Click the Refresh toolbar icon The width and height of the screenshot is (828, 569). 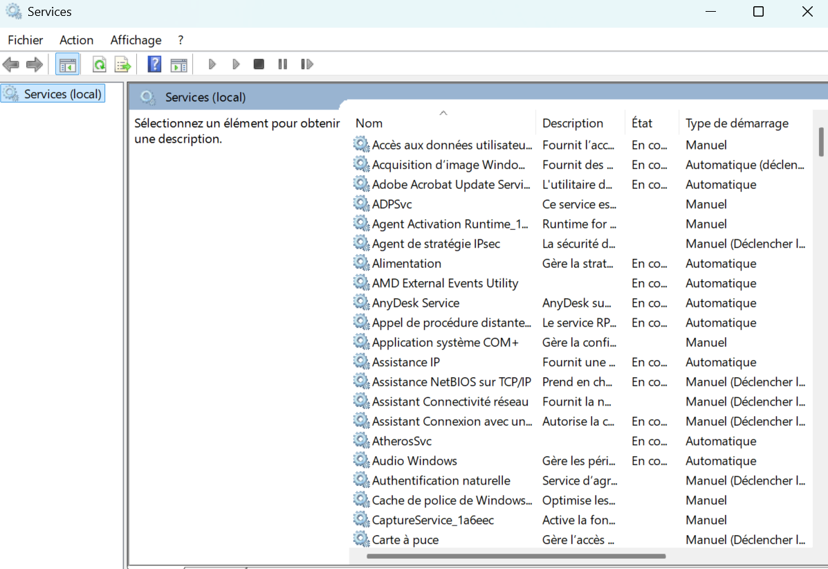(x=100, y=64)
